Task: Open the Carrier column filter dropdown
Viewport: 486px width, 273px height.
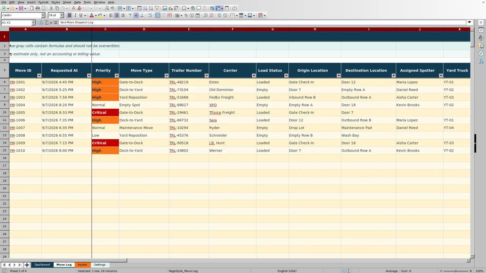Action: click(254, 76)
